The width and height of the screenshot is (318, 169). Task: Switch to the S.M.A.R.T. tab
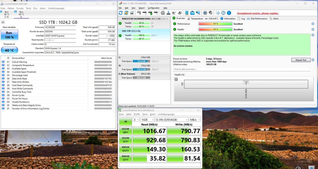coord(211,19)
